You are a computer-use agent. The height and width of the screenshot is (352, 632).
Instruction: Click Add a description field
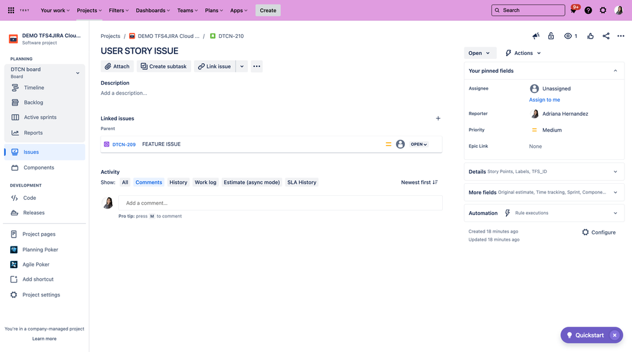click(124, 93)
